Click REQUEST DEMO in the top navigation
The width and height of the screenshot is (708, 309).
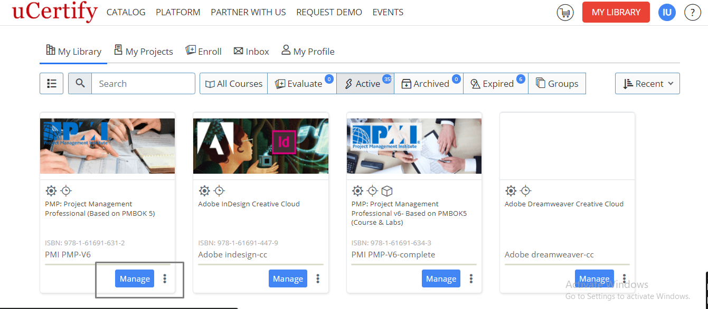point(329,12)
